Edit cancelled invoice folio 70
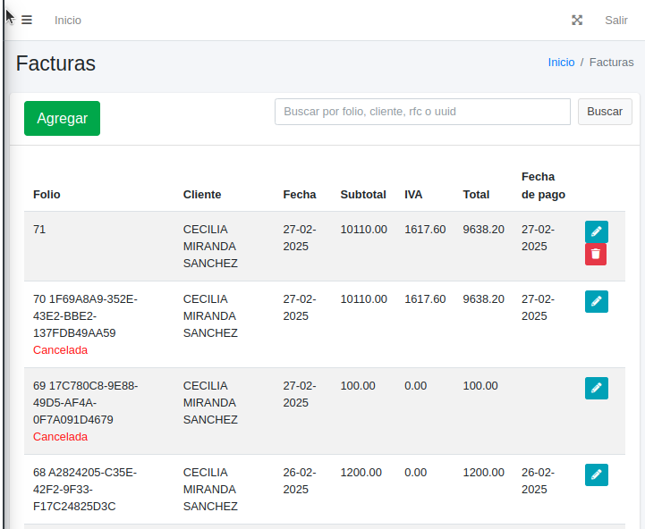Screen dimensions: 645x529 596,301
